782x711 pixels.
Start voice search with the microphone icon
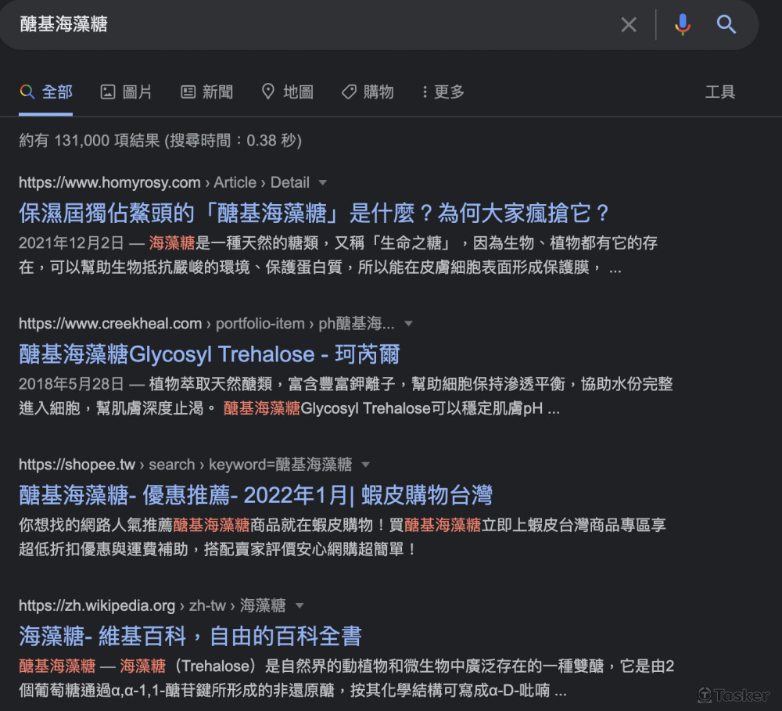682,24
